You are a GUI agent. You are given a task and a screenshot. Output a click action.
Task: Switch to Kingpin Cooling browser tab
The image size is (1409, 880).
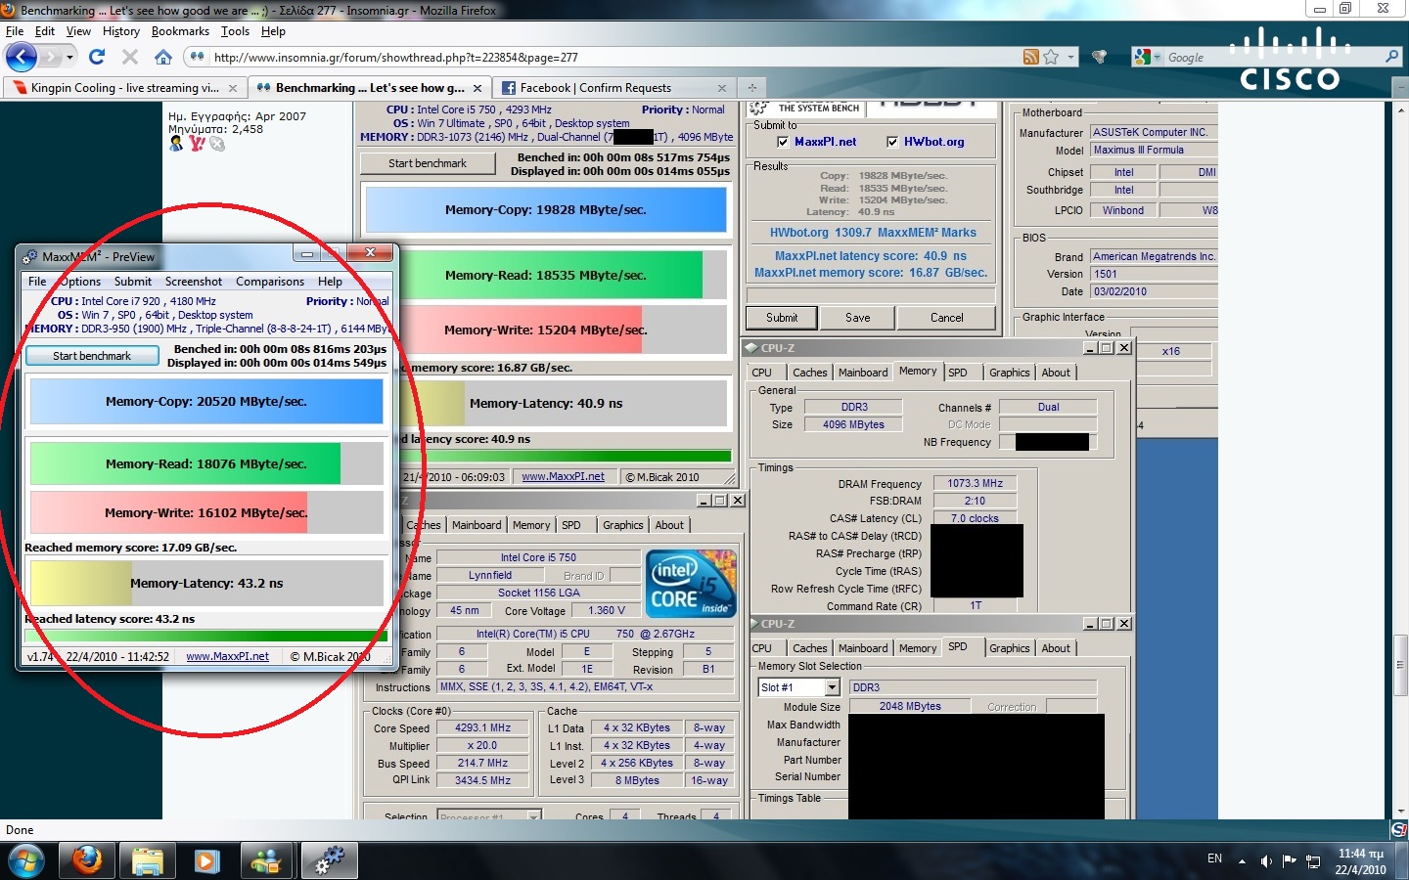tap(124, 88)
